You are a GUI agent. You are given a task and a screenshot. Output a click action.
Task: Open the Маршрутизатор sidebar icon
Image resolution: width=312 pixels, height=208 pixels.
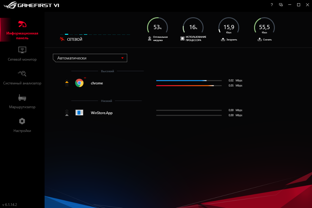[22, 97]
